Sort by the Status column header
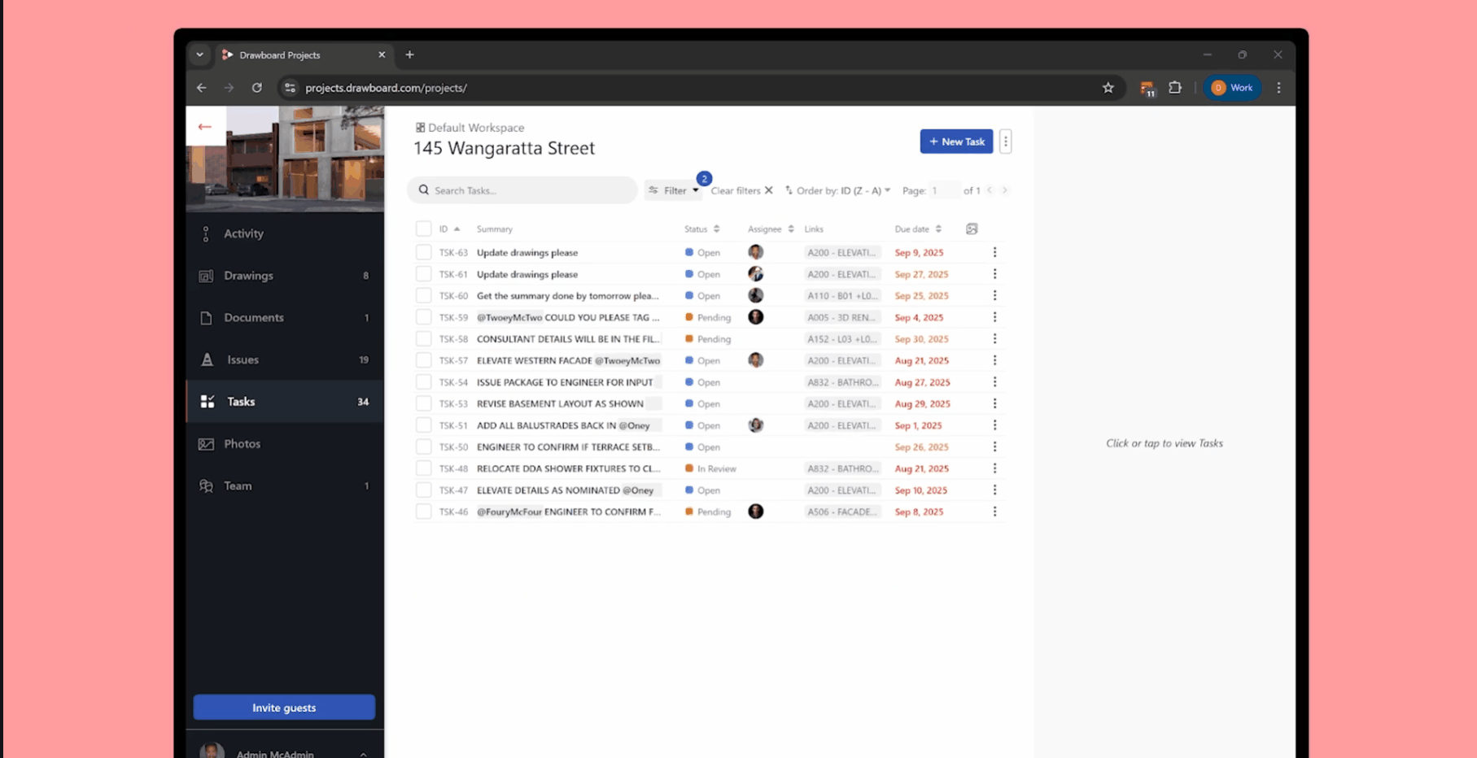Image resolution: width=1477 pixels, height=758 pixels. point(702,229)
